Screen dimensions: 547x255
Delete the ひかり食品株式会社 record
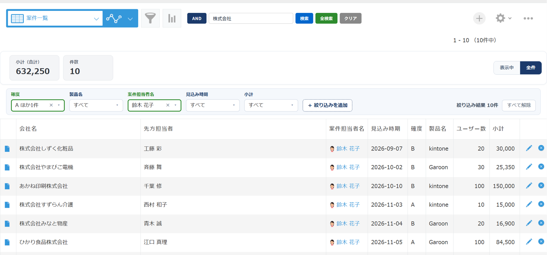point(541,241)
